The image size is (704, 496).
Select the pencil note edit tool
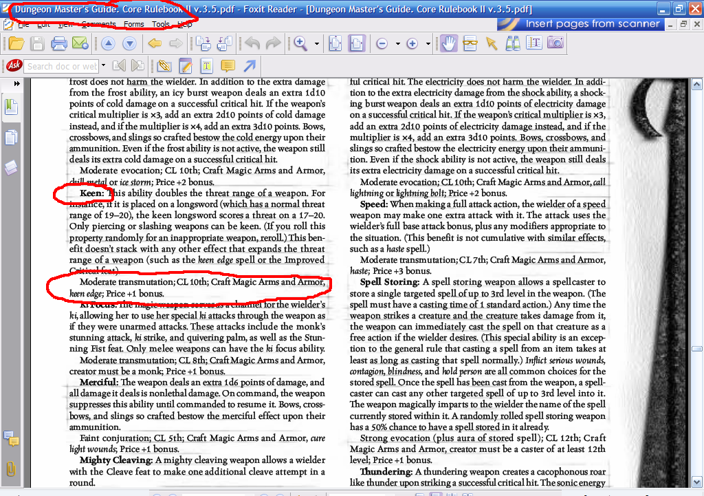point(186,66)
